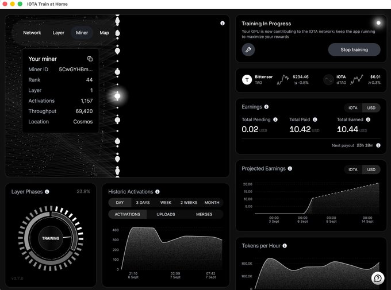Screen dimensions: 391x290
Task: Show info for Projected Earnings
Action: (x=290, y=168)
